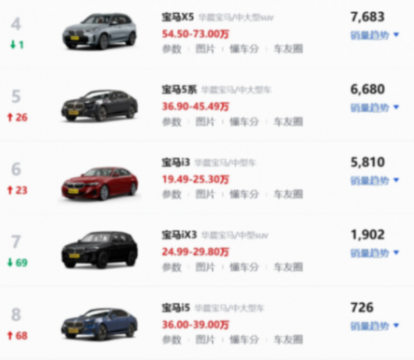Open the dark 宝马5系 car image
Screen dimensions: 414x360
point(99,105)
